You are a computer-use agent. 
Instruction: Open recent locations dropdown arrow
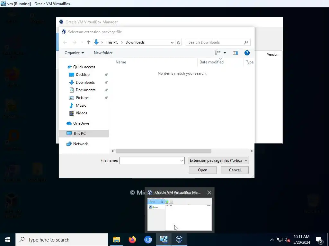coord(82,42)
